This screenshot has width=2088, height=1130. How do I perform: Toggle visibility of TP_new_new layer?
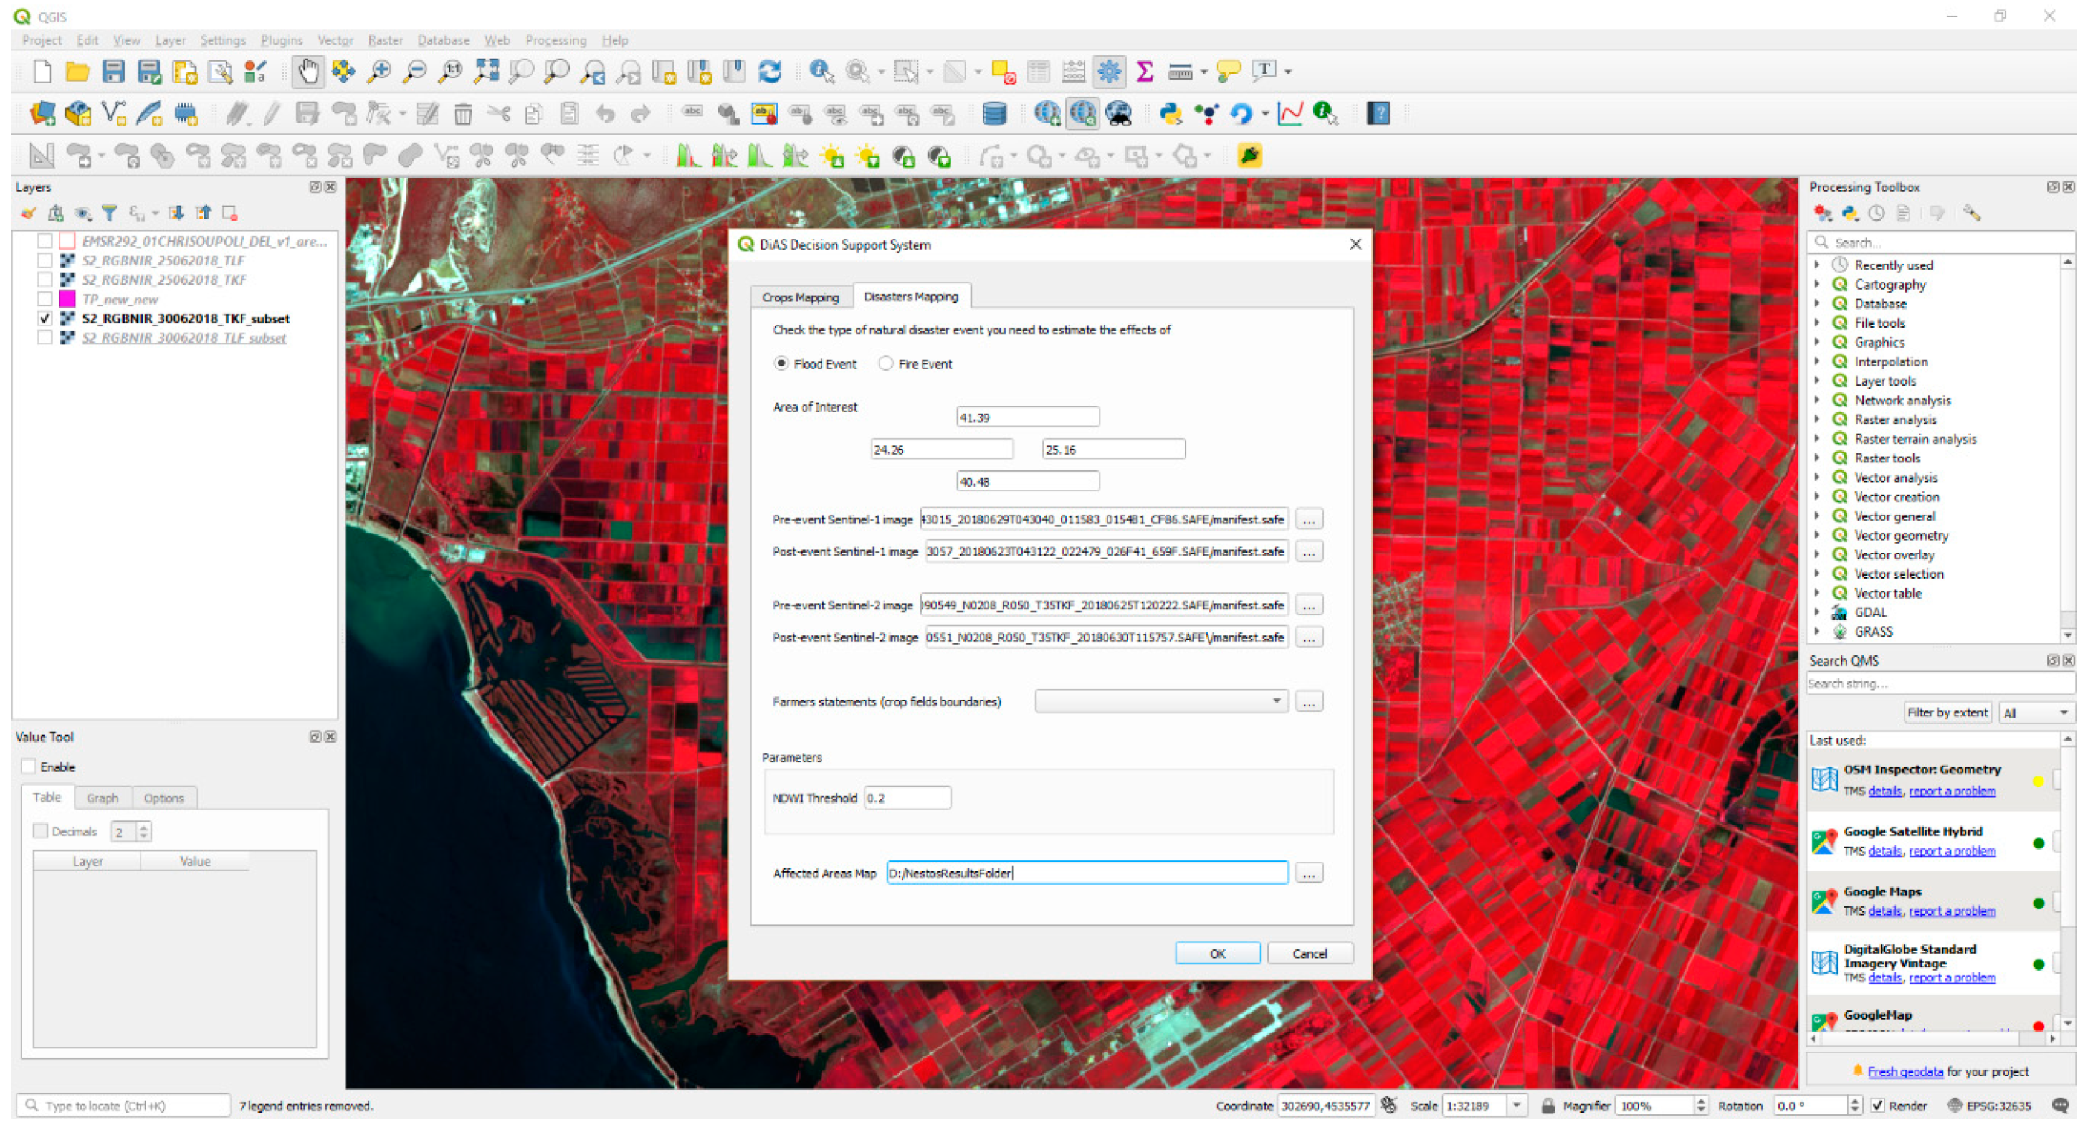[x=45, y=299]
